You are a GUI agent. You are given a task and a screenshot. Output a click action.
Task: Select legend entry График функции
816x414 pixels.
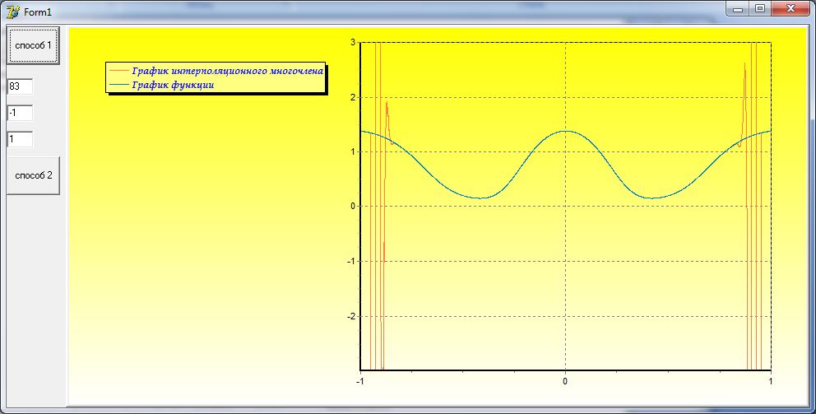pyautogui.click(x=173, y=84)
